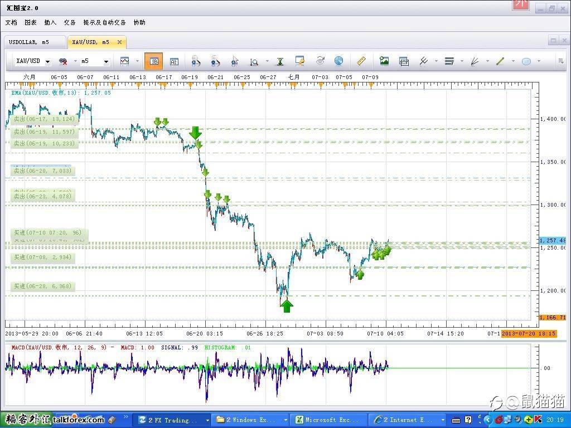Open the 提示及自动交易 menu
Image resolution: width=571 pixels, height=428 pixels.
coord(104,22)
